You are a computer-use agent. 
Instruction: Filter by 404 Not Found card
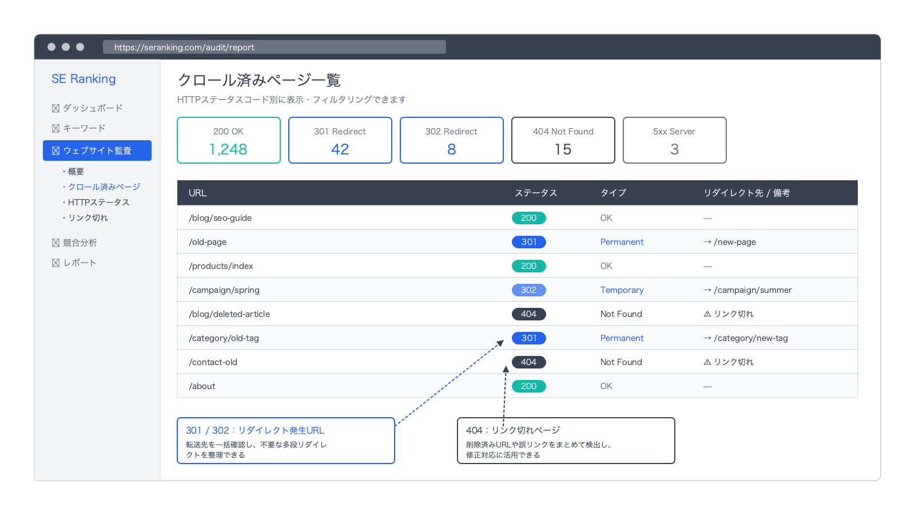[563, 140]
